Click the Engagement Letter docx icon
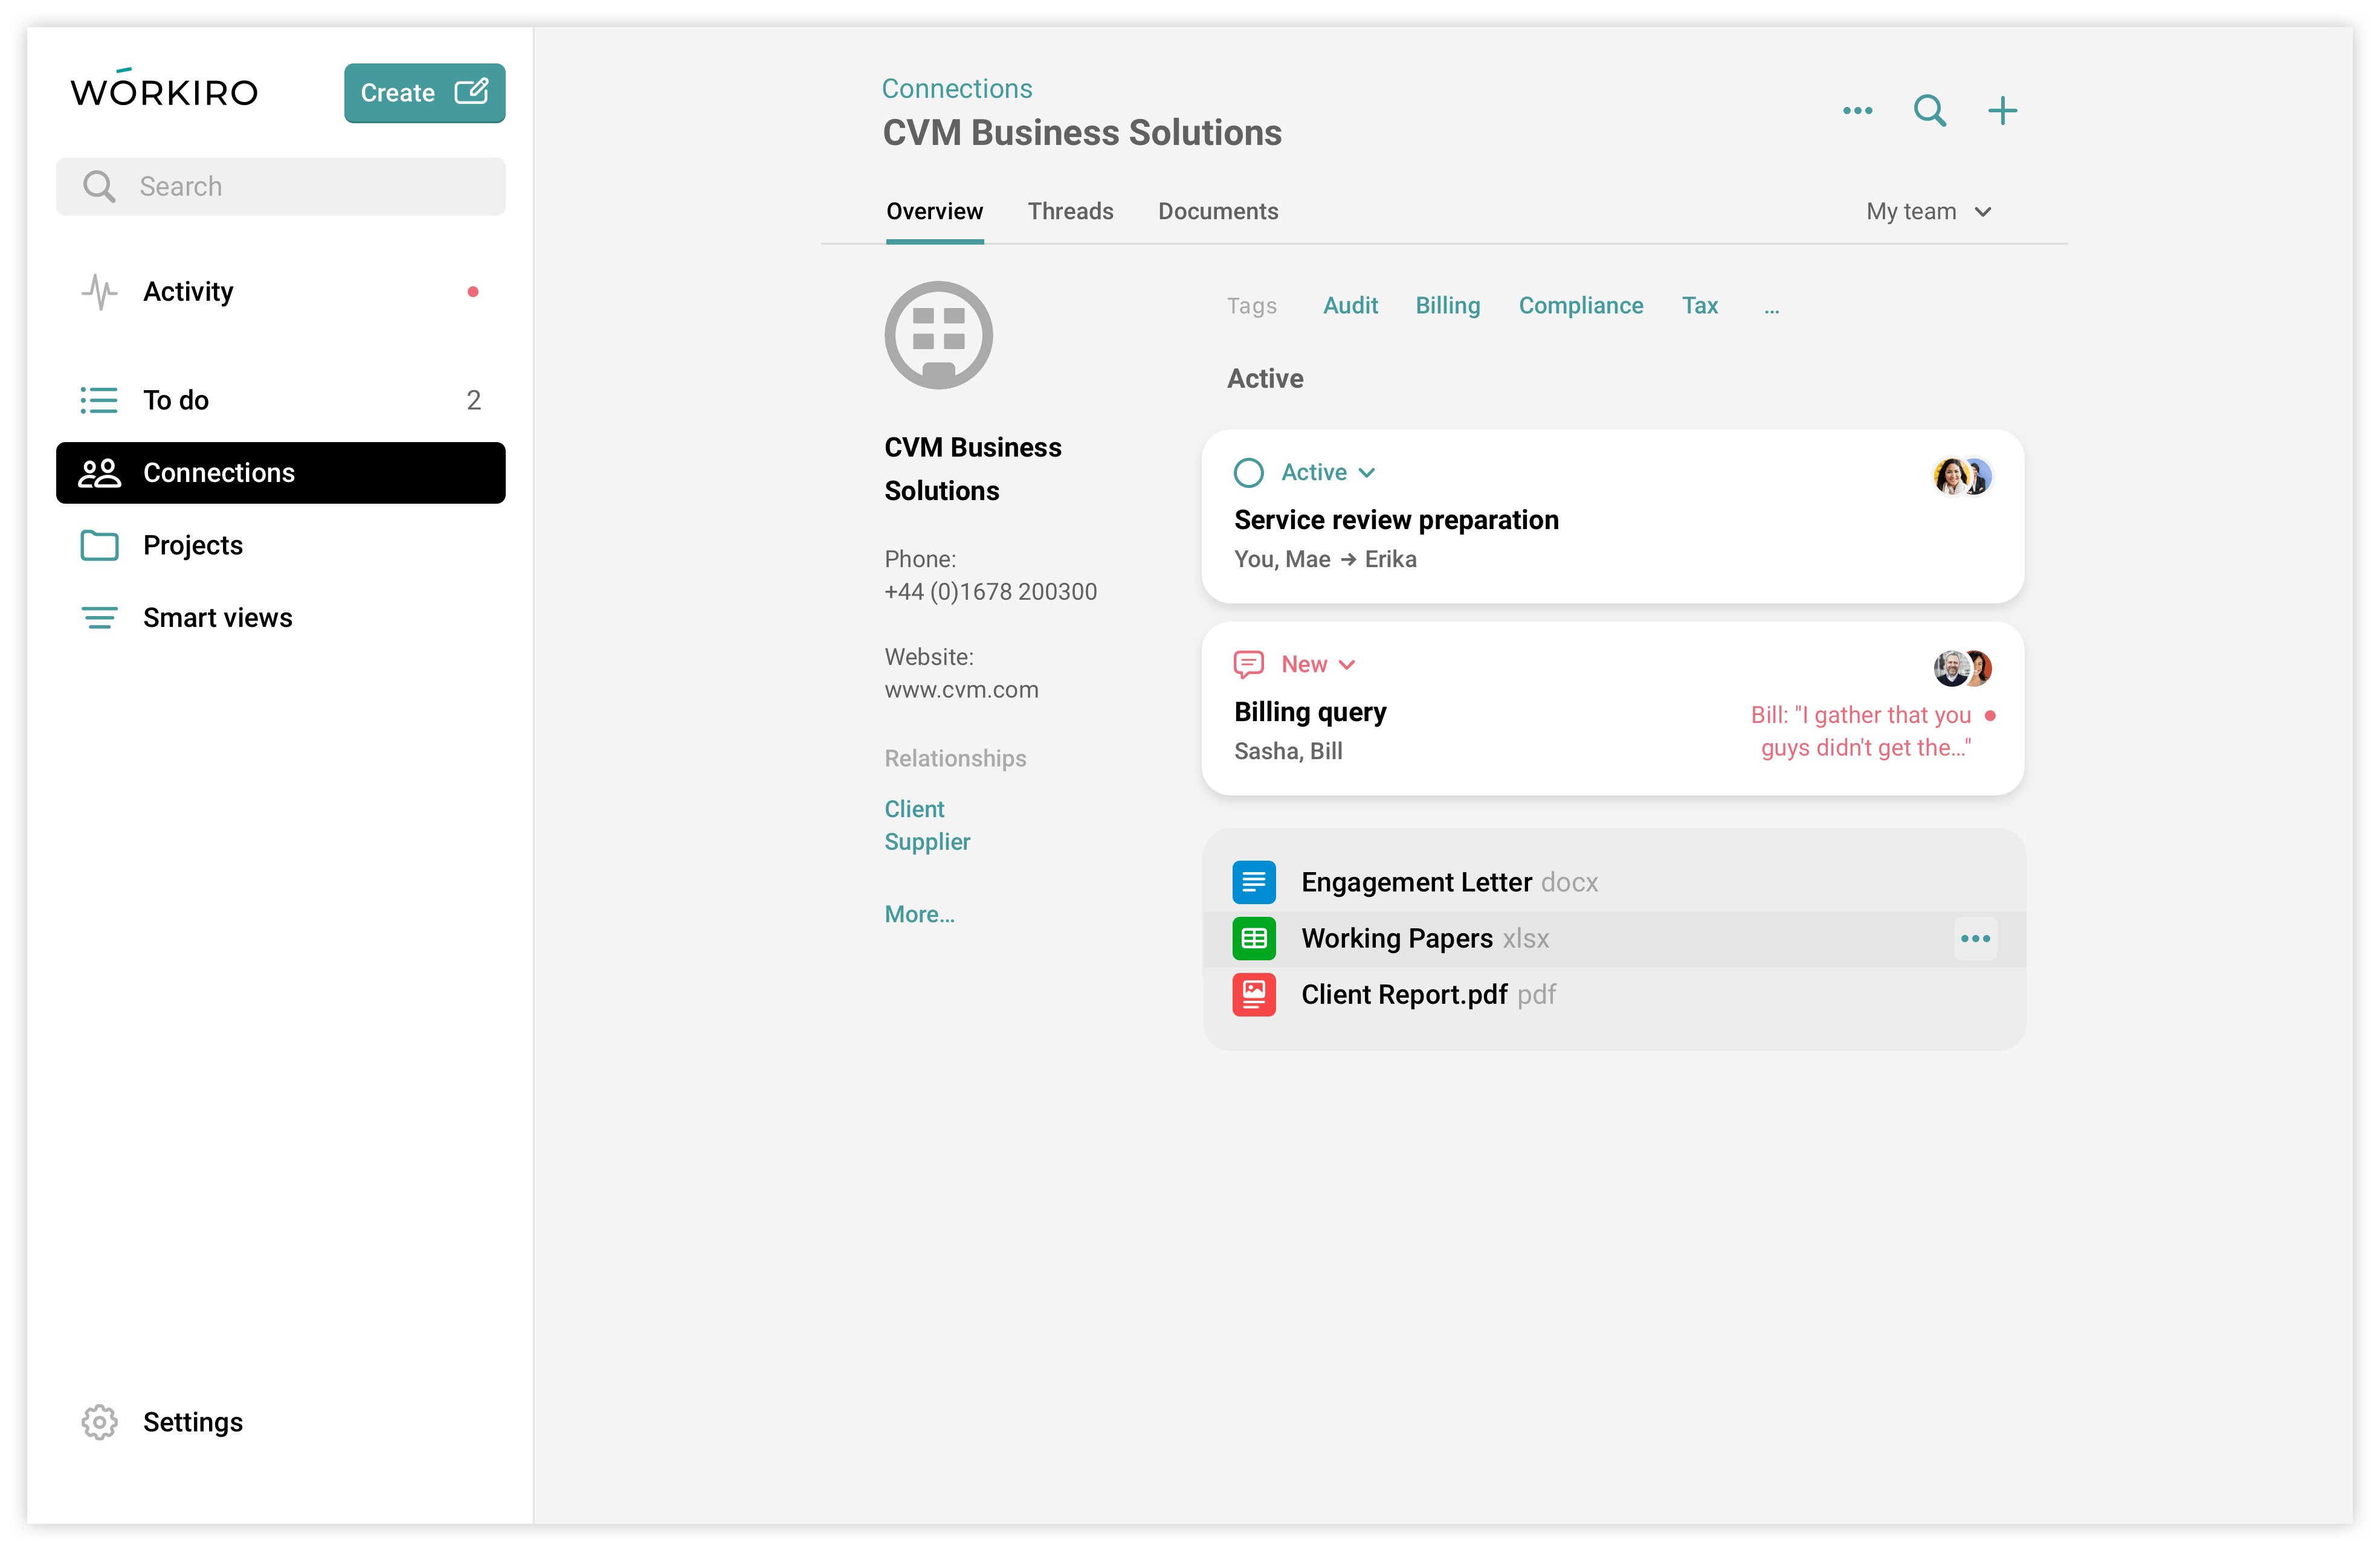 tap(1253, 882)
